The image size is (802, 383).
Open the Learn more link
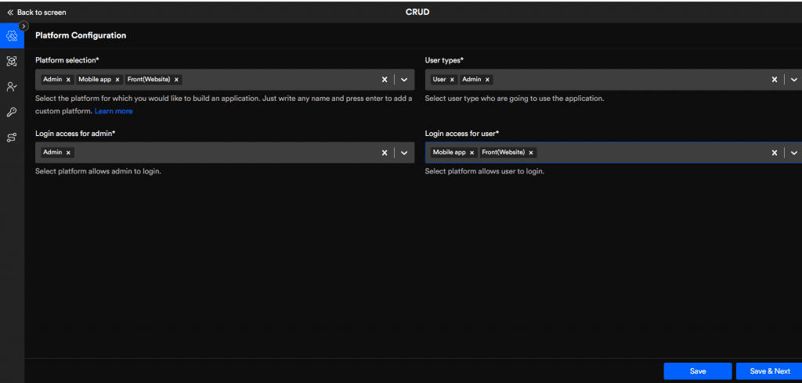pyautogui.click(x=114, y=111)
